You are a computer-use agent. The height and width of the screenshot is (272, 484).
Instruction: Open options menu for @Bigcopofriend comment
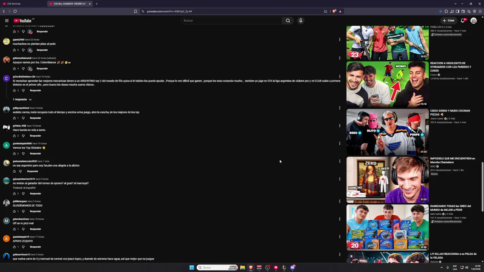[340, 108]
